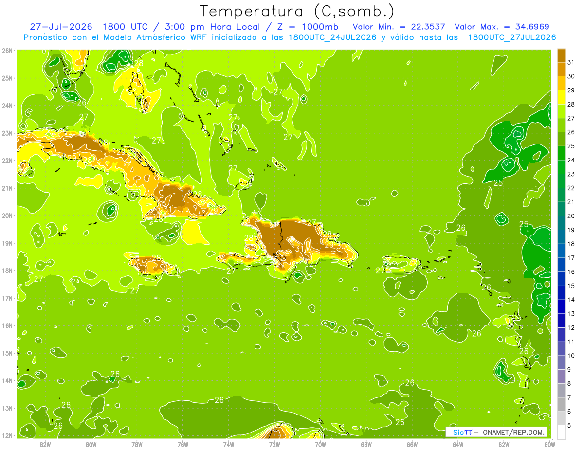Viewport: 584px width, 451px height.
Task: Click the "74W" longitude axis label
Action: click(229, 444)
